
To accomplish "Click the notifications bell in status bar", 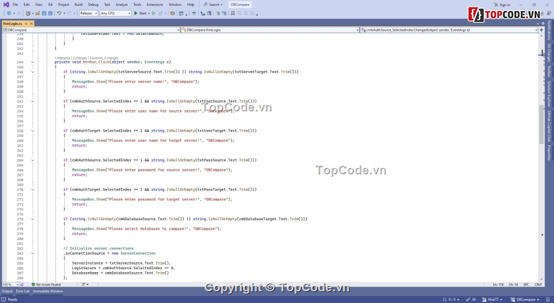I will [548, 300].
